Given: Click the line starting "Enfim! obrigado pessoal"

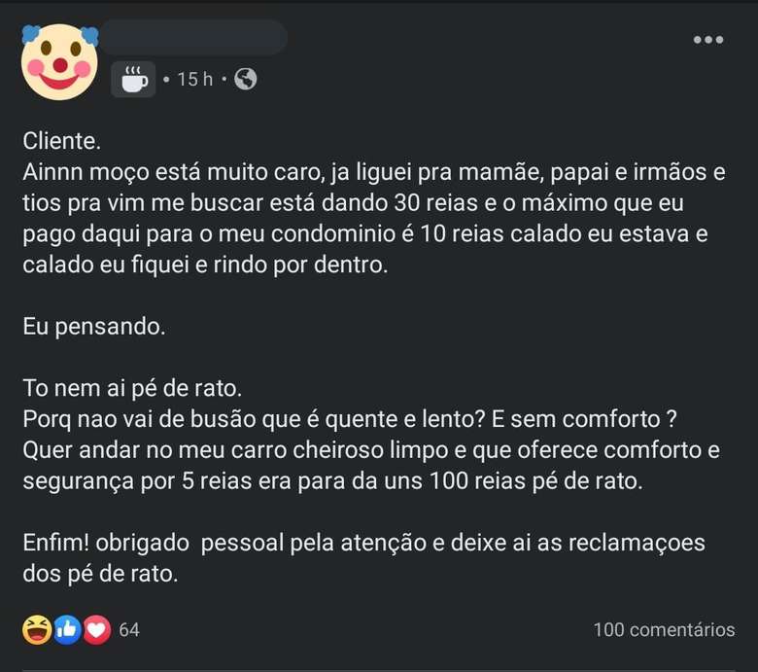Looking at the screenshot, I should 363,543.
